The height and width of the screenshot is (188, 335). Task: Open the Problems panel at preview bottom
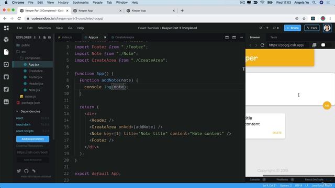click(x=282, y=180)
